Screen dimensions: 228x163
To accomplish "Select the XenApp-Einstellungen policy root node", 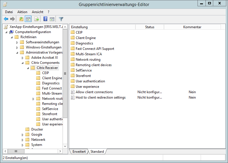I will coord(36,27).
